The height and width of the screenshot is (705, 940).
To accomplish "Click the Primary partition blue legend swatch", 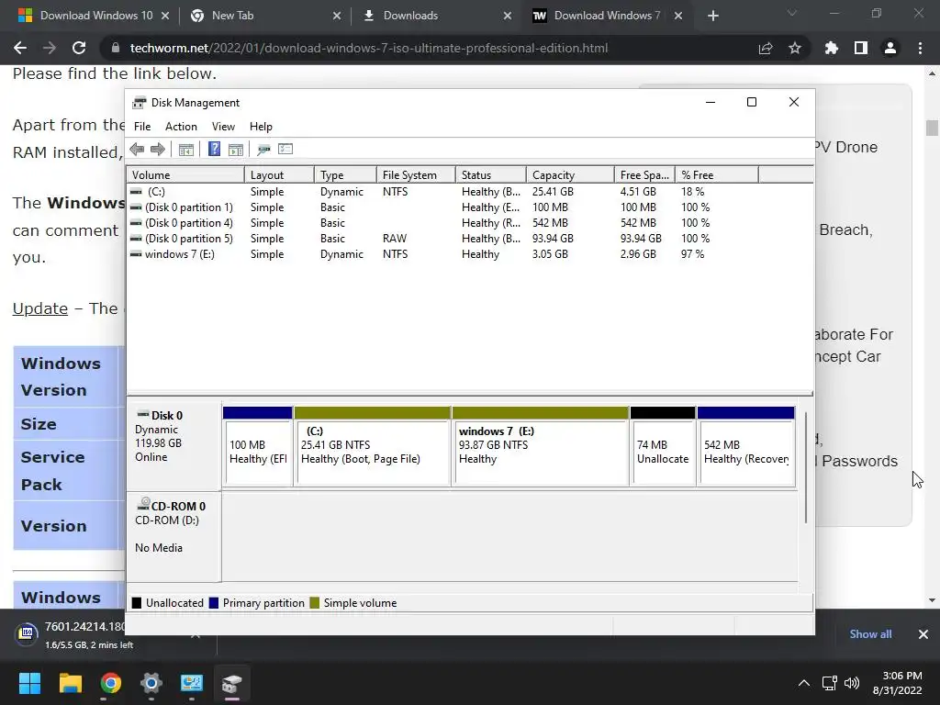I will (213, 603).
